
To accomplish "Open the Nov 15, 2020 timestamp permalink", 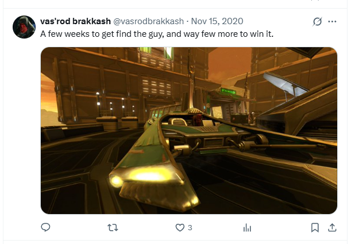I will (x=217, y=21).
